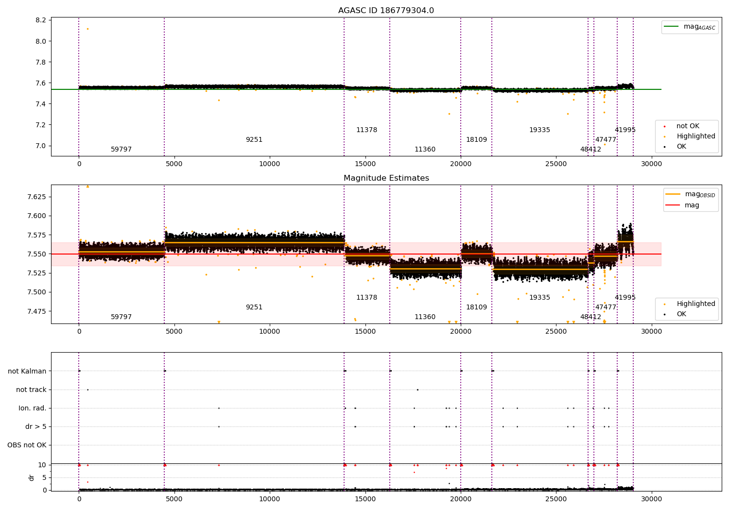Click obsid label 11378 in top plot

tap(366, 130)
